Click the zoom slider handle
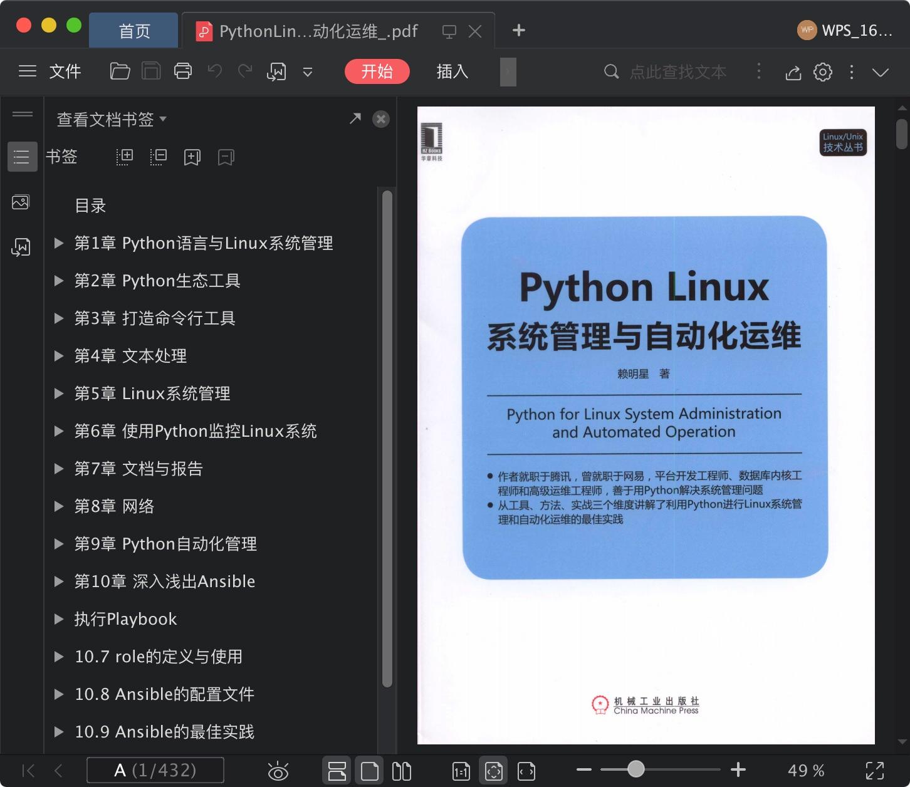This screenshot has height=787, width=910. [635, 769]
